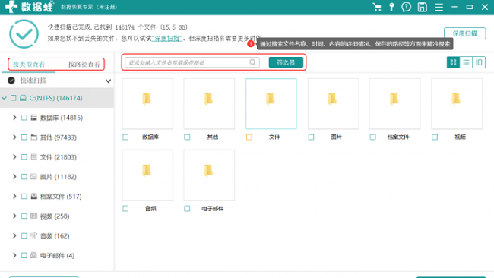Open the 其他 folder thumbnail
The height and width of the screenshot is (278, 494).
[x=209, y=103]
